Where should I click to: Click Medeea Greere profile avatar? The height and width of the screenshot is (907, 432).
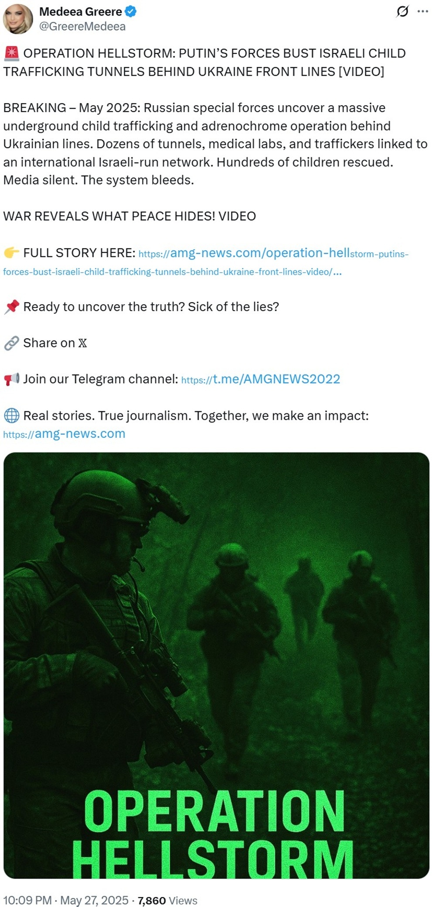(18, 19)
